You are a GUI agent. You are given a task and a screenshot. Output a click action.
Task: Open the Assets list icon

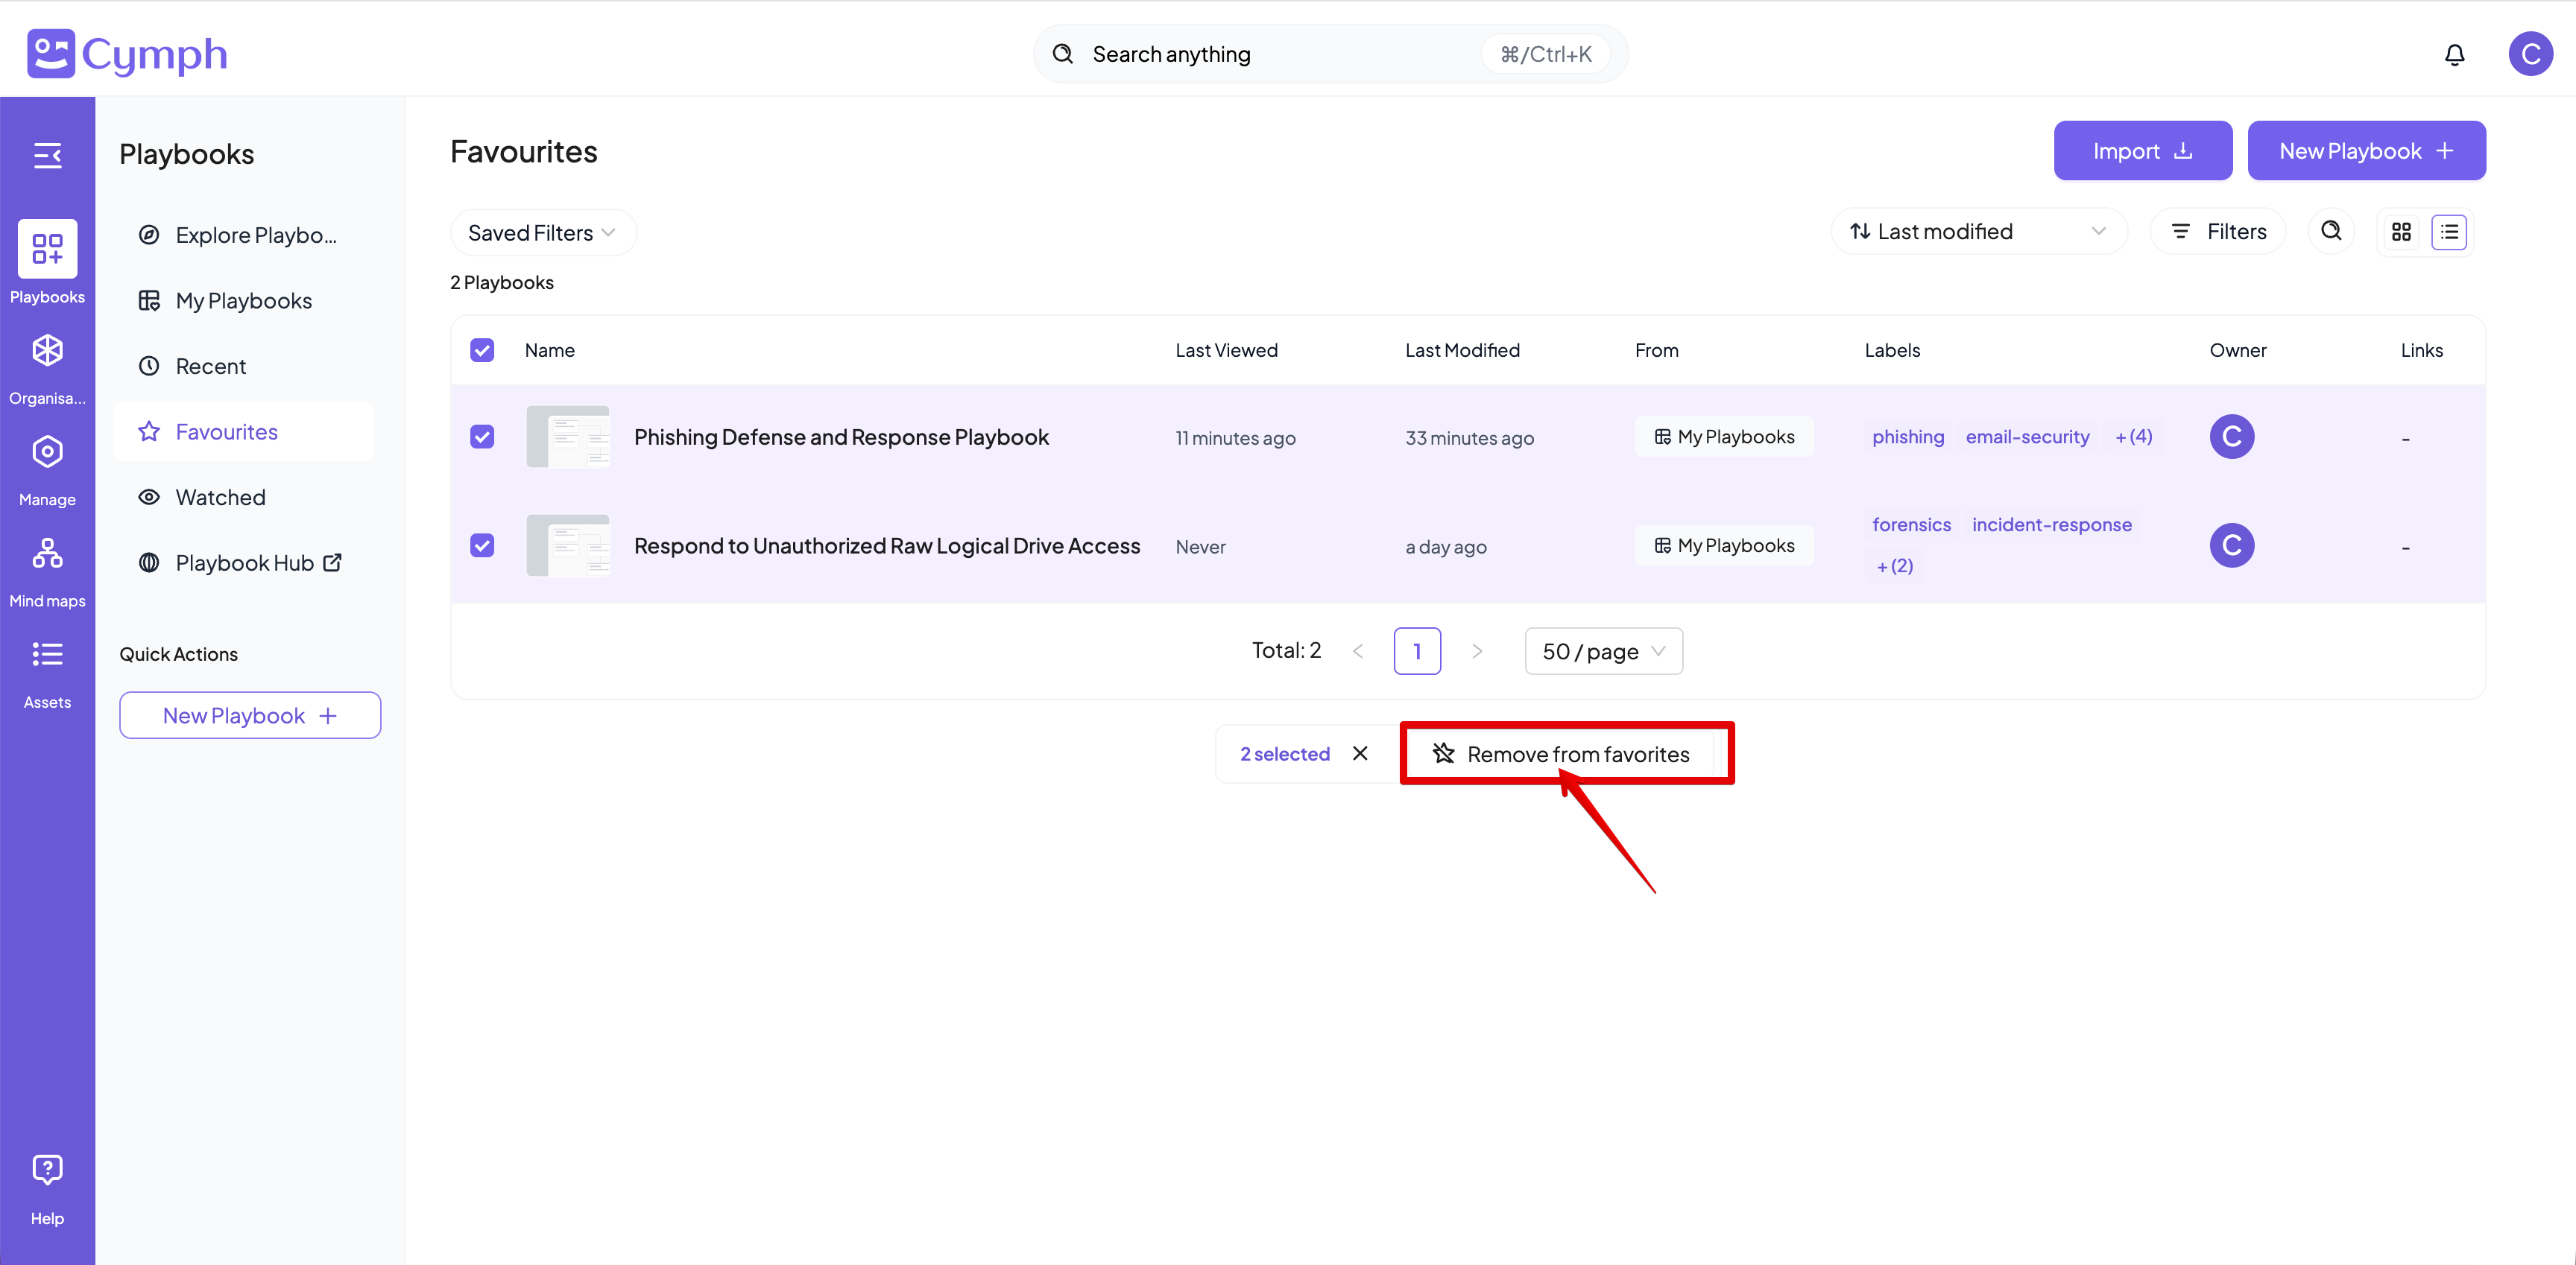[47, 655]
